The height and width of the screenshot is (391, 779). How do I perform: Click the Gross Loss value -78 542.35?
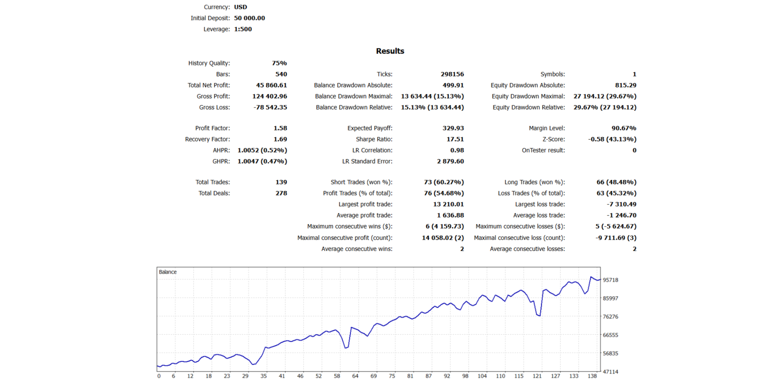pyautogui.click(x=270, y=108)
